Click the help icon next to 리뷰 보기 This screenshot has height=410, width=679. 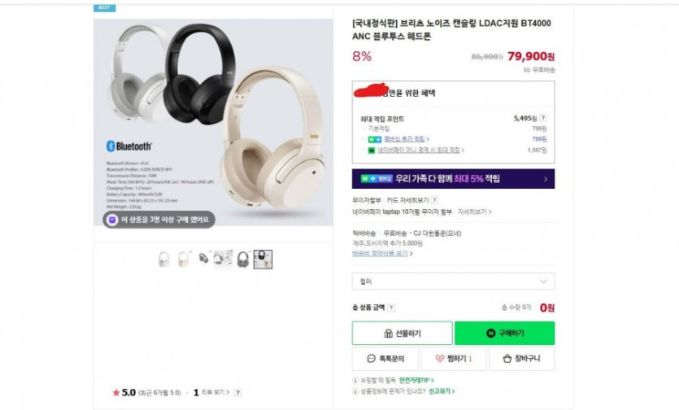[237, 392]
